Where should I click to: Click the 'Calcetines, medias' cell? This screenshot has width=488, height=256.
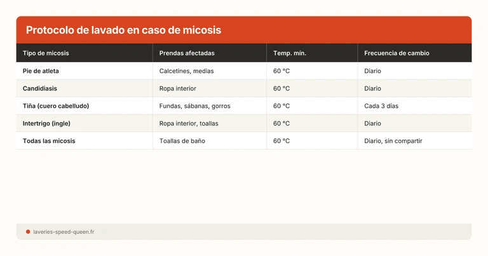pos(187,71)
